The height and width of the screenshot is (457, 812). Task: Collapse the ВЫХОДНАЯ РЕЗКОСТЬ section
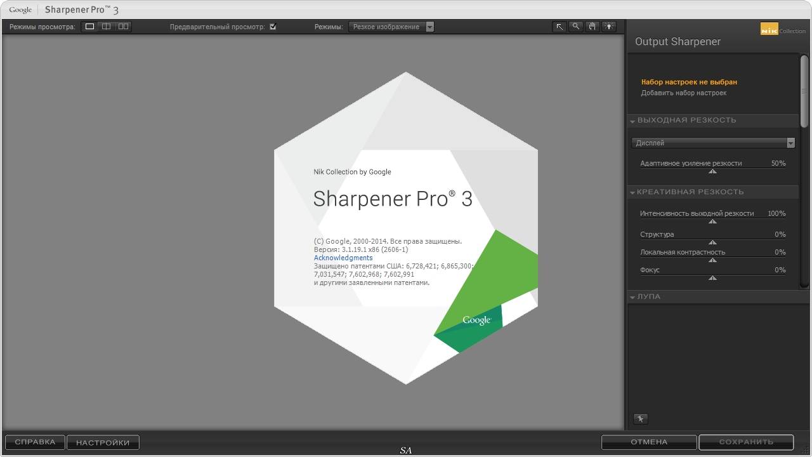click(632, 121)
